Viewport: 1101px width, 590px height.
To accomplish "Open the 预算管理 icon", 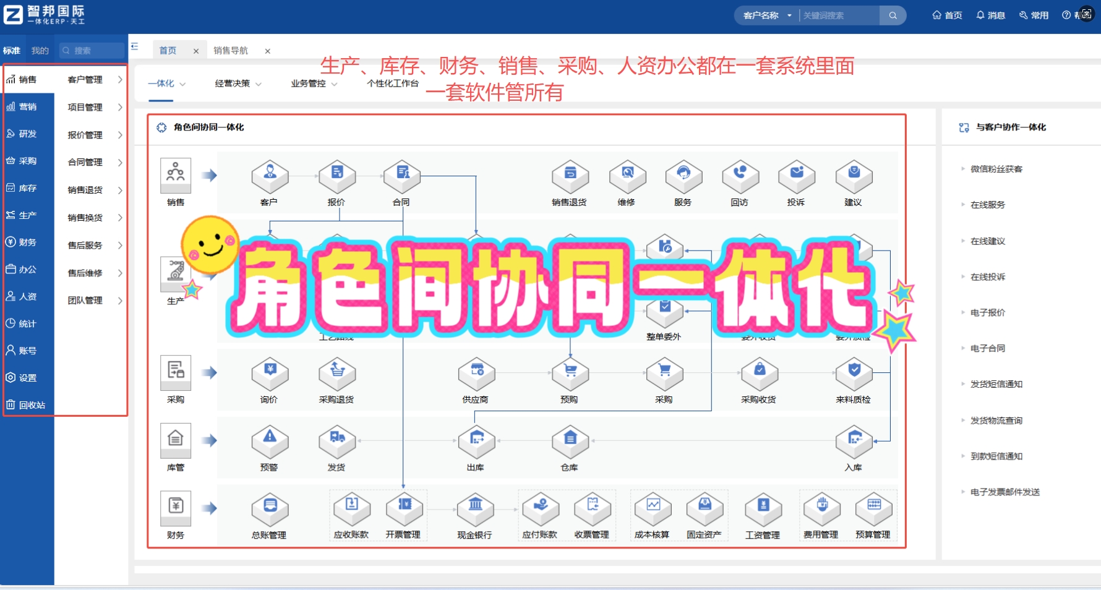I will tap(873, 510).
